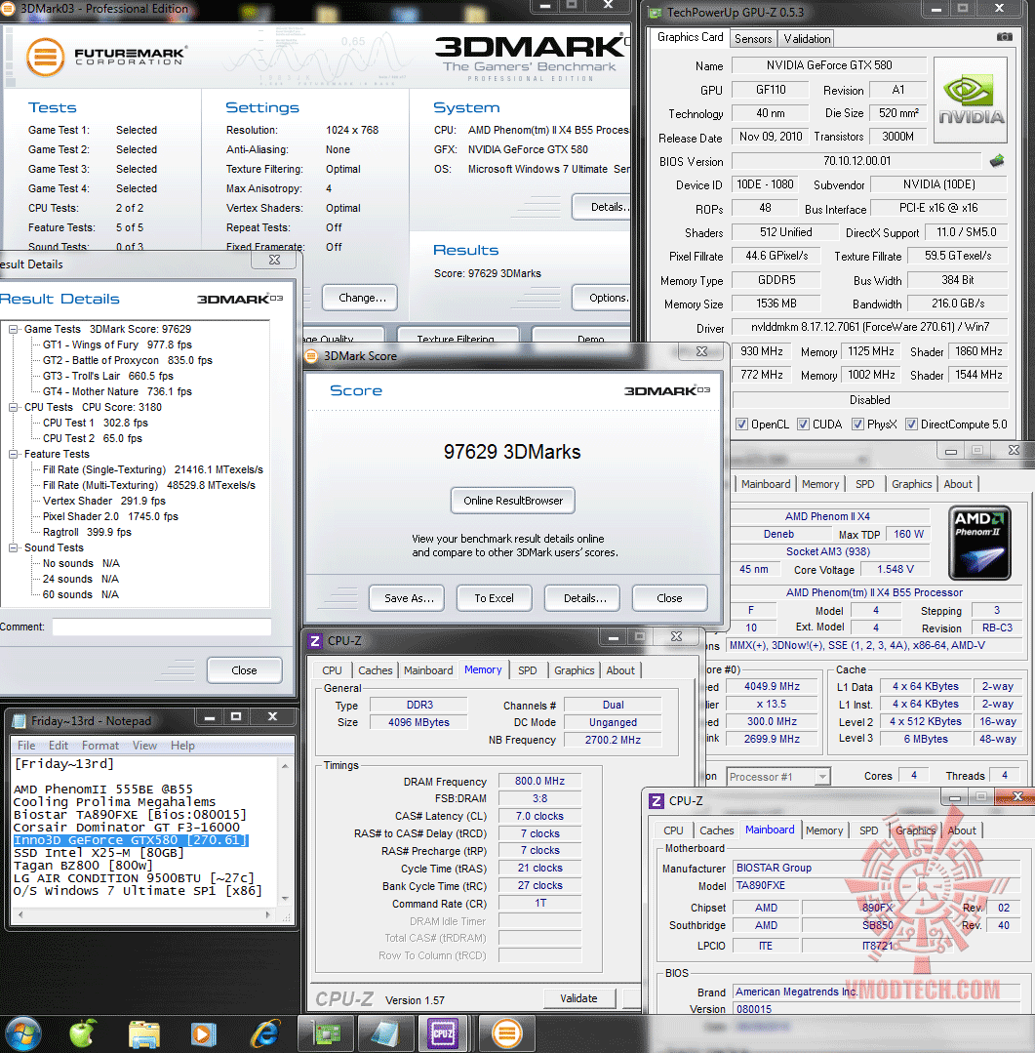Collapse the Game Tests tree node
Screen dimensions: 1035x1053
[13, 329]
